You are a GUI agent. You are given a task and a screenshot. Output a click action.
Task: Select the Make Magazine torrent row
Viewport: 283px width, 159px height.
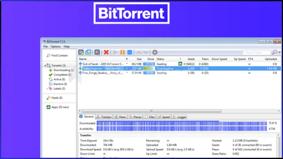point(179,69)
